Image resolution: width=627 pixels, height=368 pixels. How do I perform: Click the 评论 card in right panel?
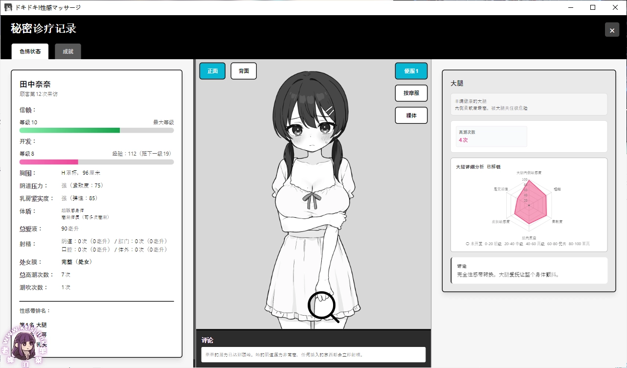click(x=529, y=270)
